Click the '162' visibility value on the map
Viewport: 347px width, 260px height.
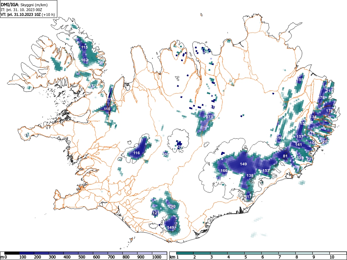point(85,60)
